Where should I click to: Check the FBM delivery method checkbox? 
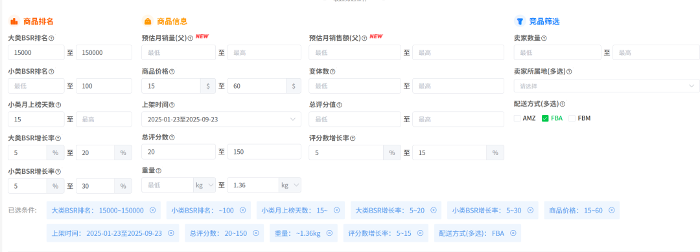[x=572, y=118]
